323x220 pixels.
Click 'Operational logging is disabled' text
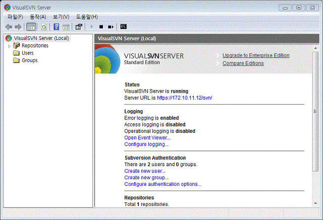pos(159,131)
